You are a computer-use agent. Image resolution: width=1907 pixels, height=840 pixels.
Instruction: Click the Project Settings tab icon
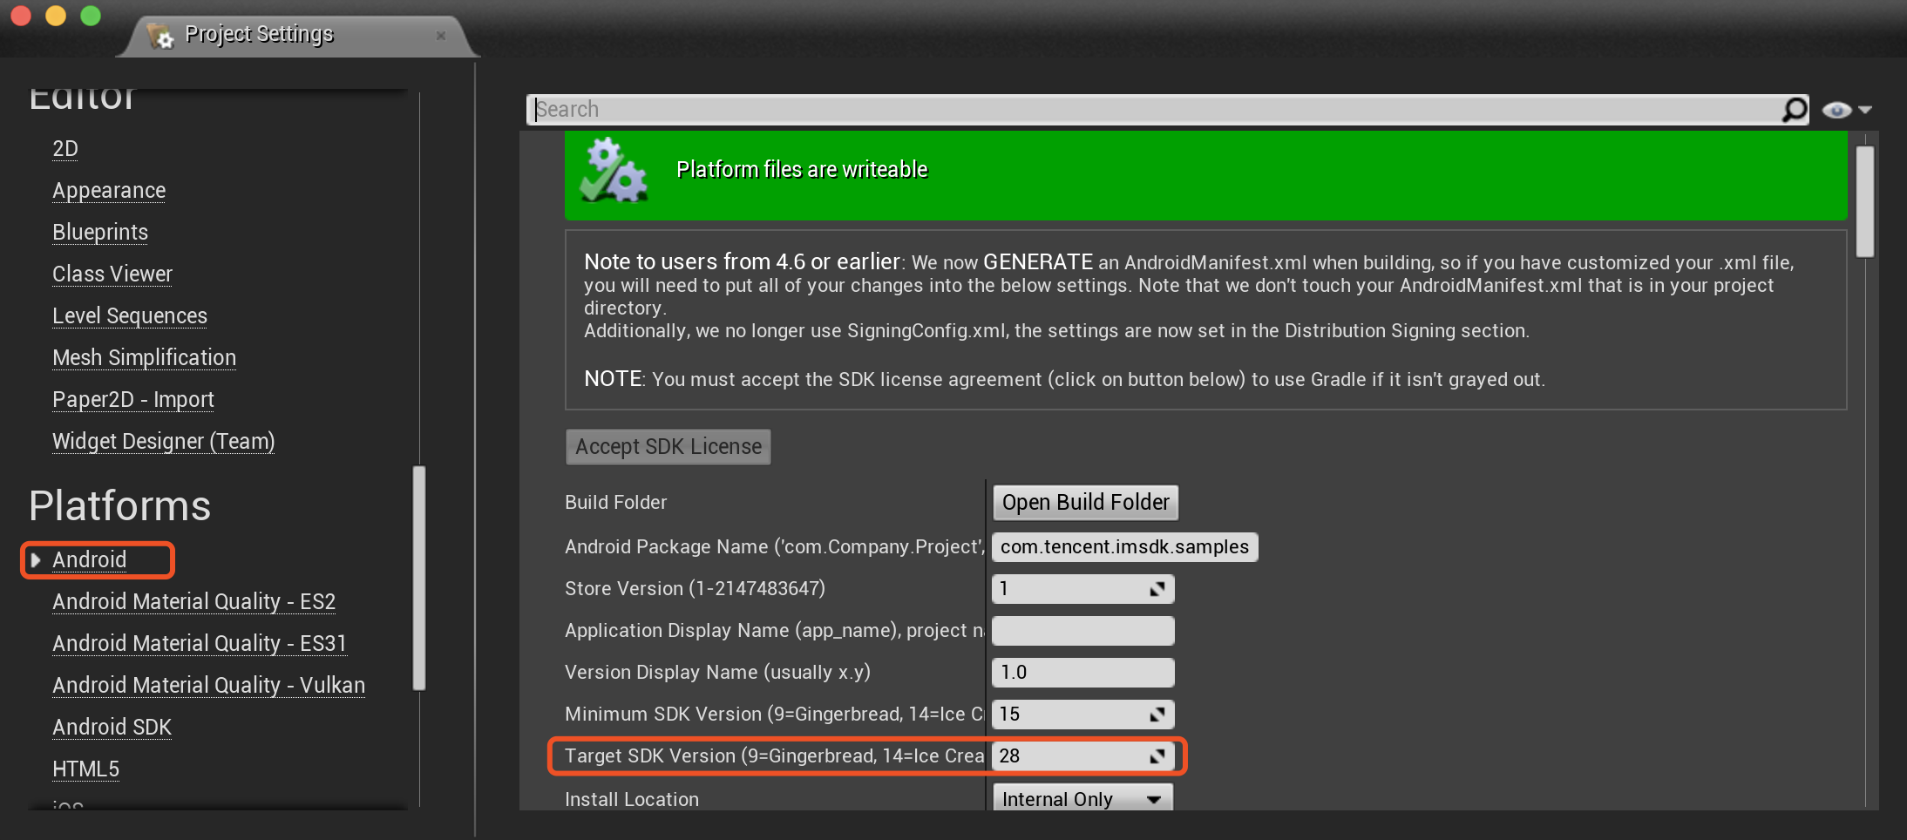[160, 35]
